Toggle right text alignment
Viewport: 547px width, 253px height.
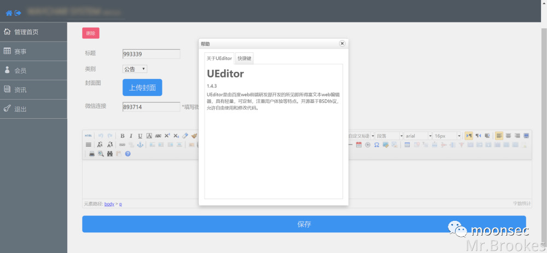click(x=517, y=136)
